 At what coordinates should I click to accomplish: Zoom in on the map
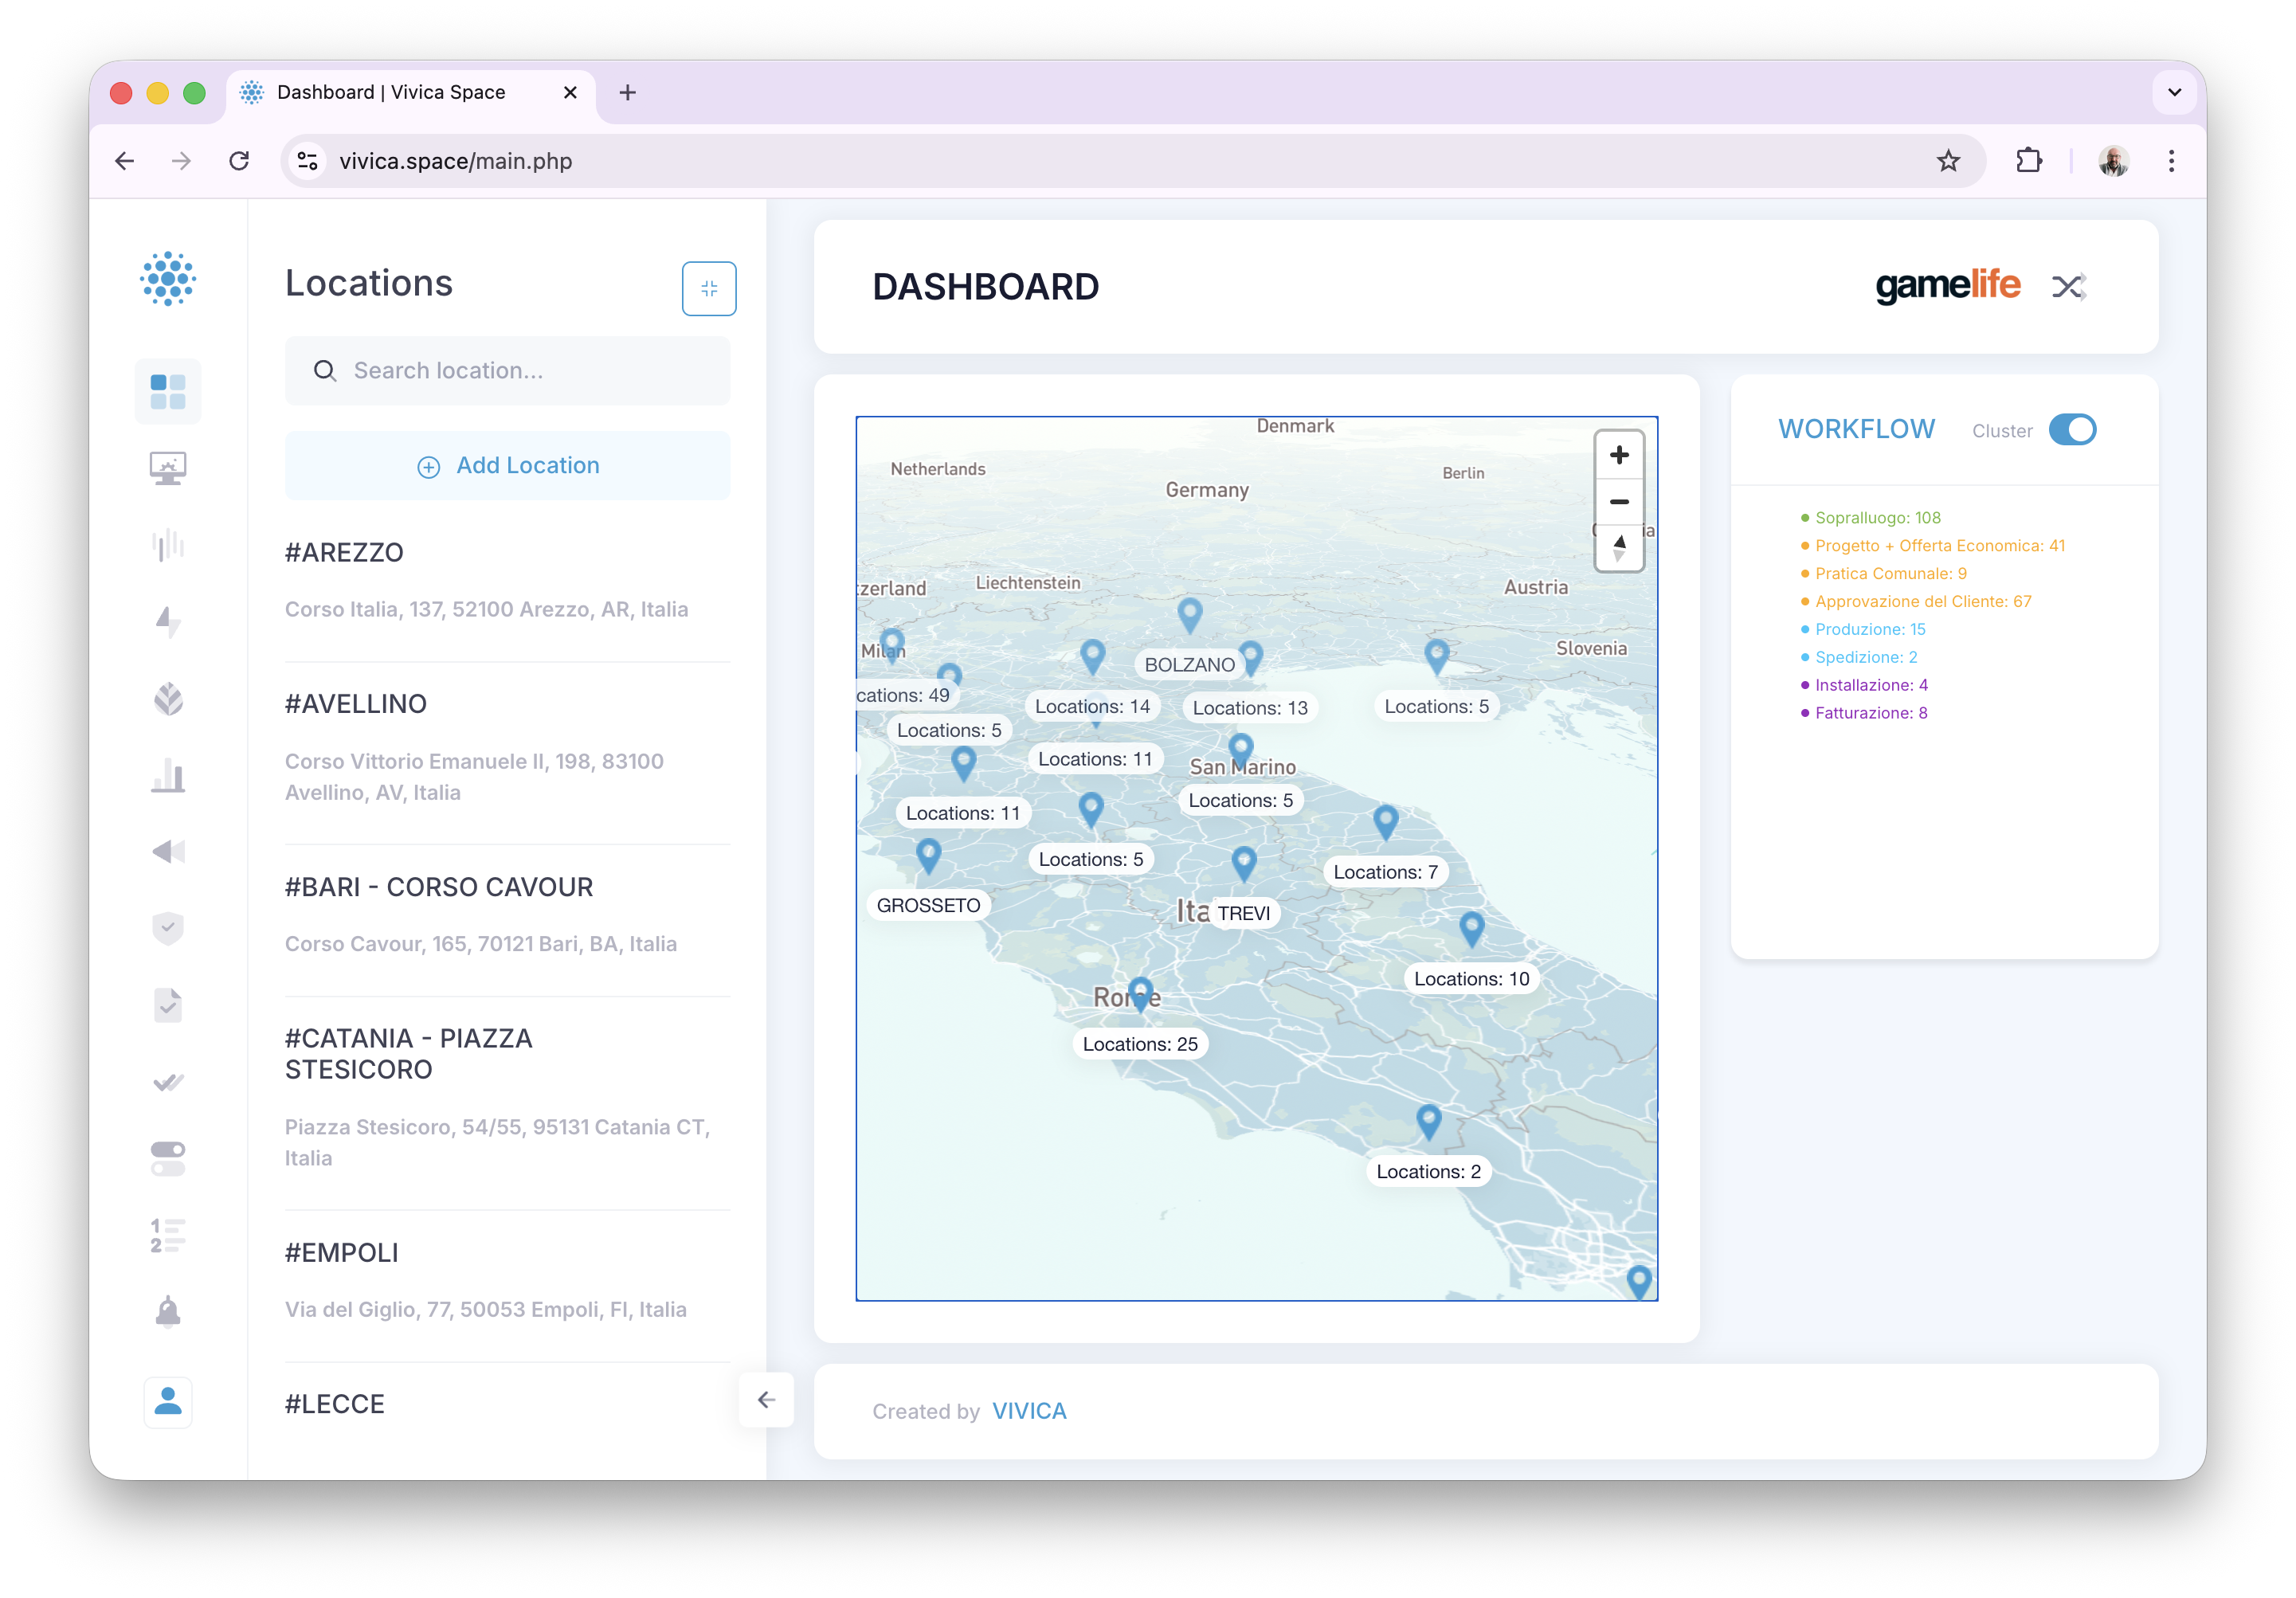(1619, 455)
